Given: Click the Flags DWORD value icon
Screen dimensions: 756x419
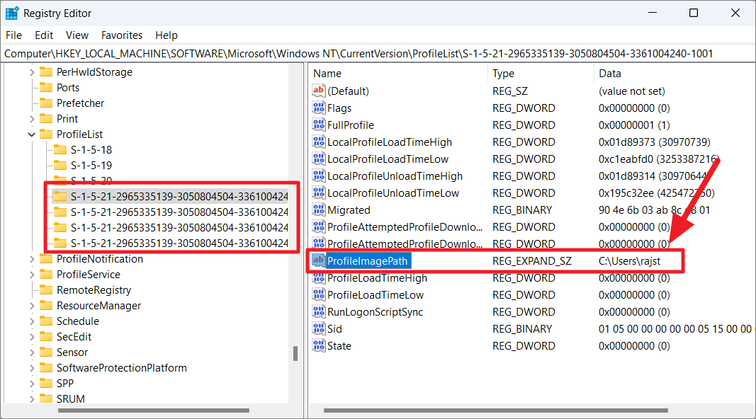Looking at the screenshot, I should tap(318, 108).
